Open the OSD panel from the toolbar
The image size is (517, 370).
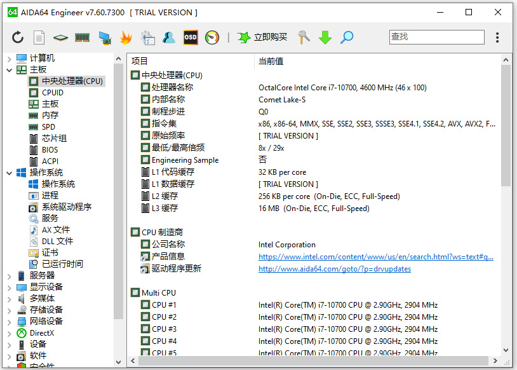(190, 37)
